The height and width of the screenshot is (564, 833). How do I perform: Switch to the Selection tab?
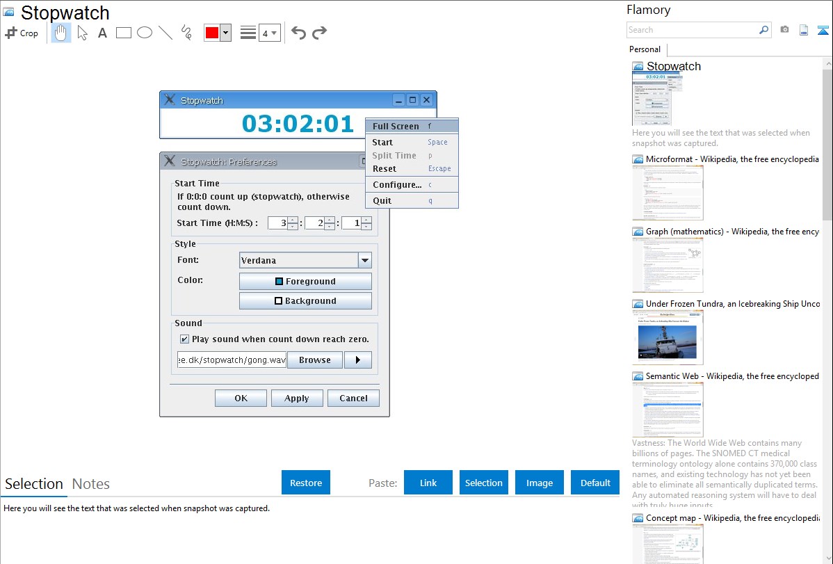click(x=34, y=484)
